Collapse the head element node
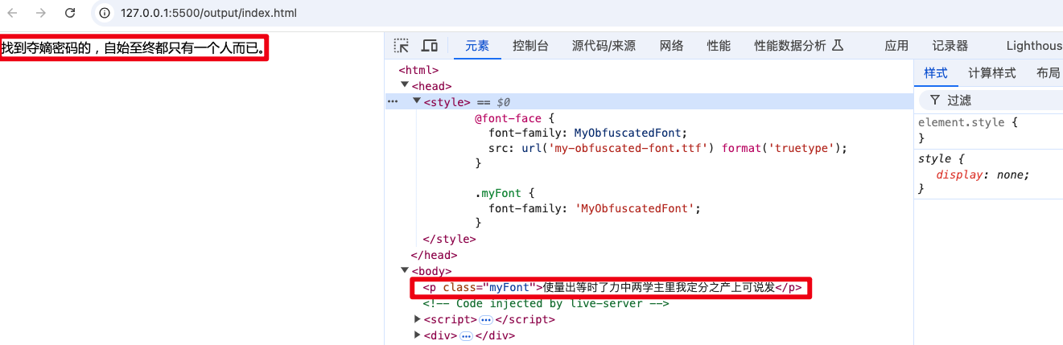 click(x=404, y=86)
